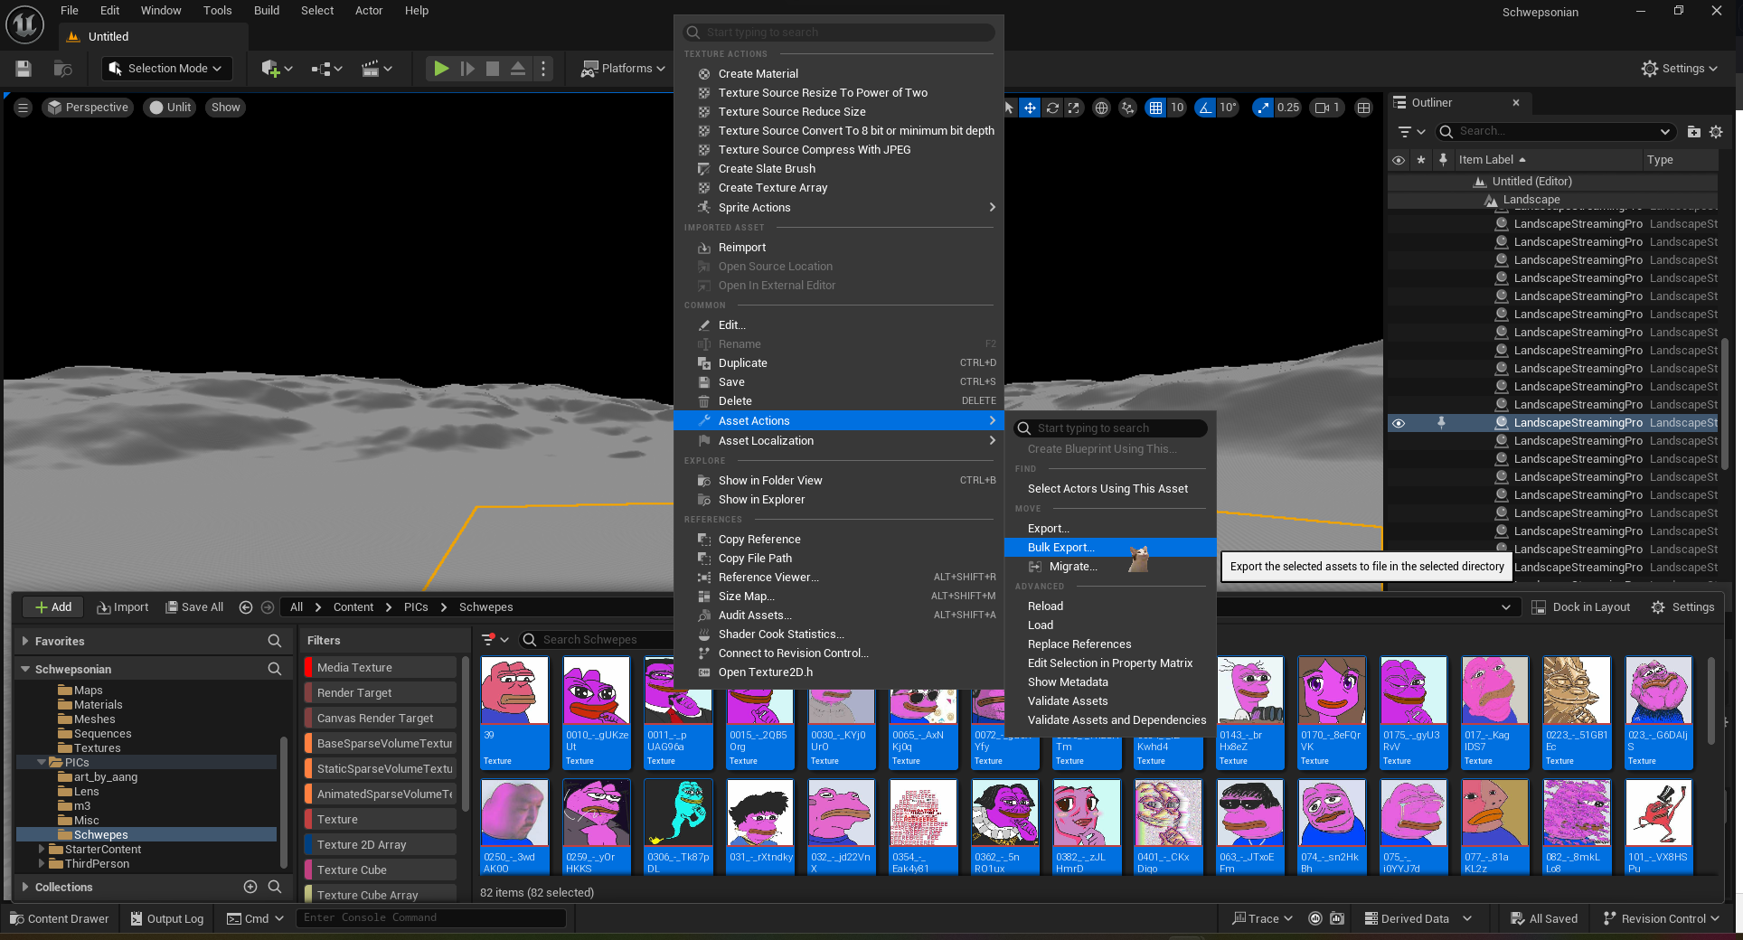
Task: Open the Build menu
Action: [x=266, y=10]
